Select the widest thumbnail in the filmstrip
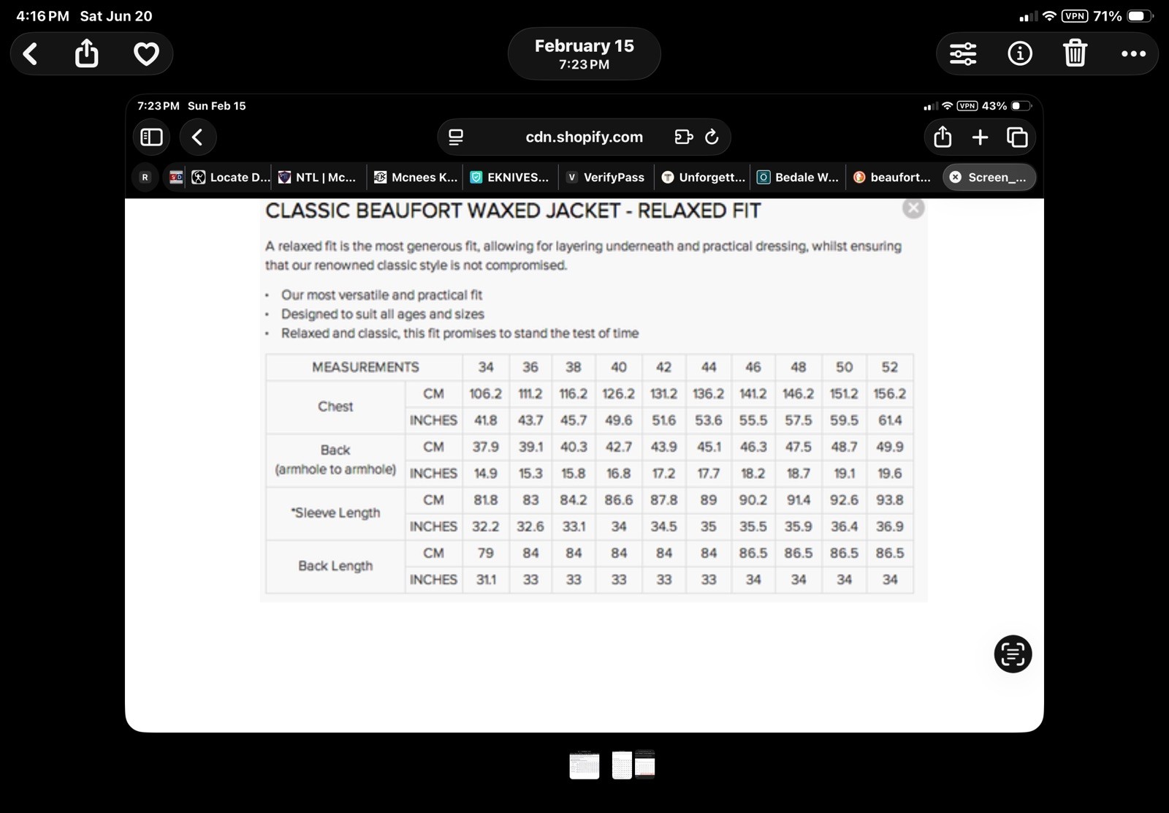Viewport: 1169px width, 813px height. point(584,765)
